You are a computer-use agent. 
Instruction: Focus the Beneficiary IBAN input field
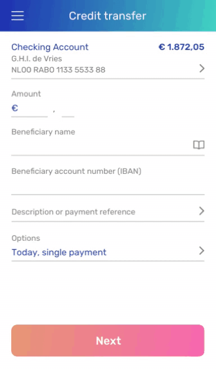click(108, 186)
